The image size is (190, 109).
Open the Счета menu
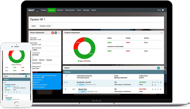(x=79, y=10)
